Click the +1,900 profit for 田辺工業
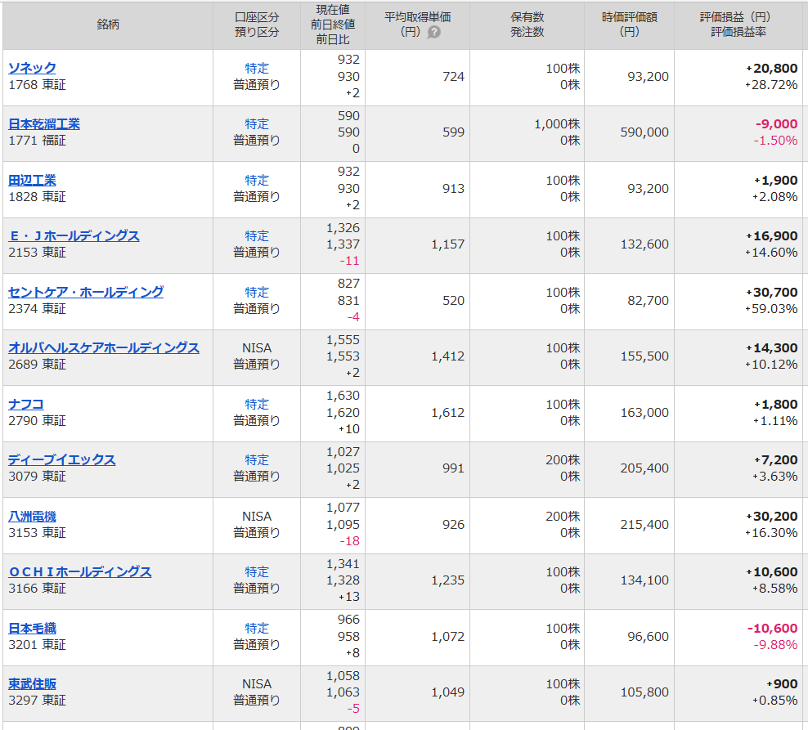The width and height of the screenshot is (808, 730). [x=775, y=181]
